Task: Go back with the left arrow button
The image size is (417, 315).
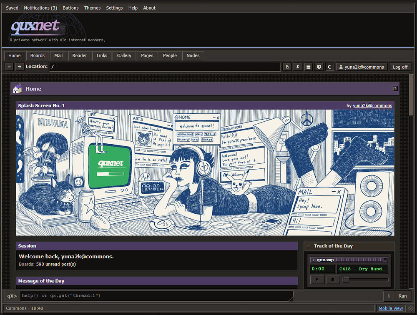Action: (x=9, y=67)
